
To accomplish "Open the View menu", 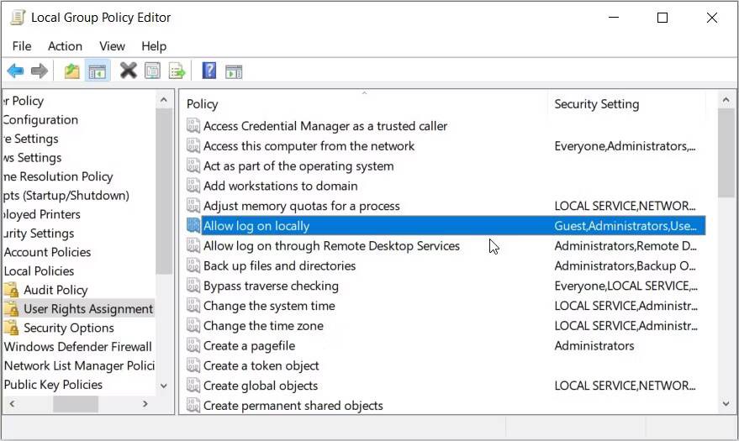I will pyautogui.click(x=112, y=46).
